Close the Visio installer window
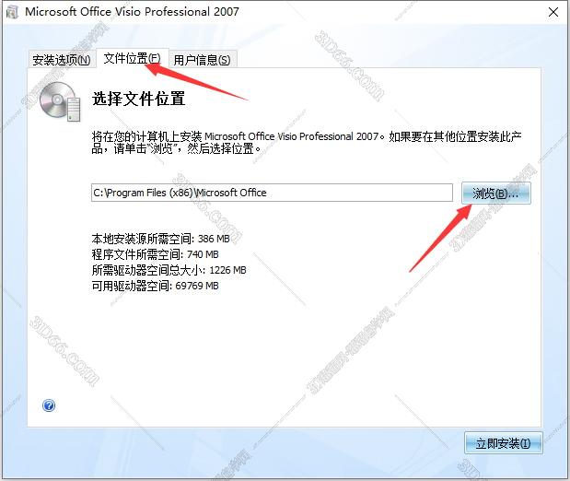570x481 pixels. [553, 12]
